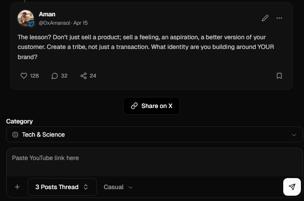Screen dimensions: 304x201
Task: Open Aman's profile avatar
Action: coord(26,18)
